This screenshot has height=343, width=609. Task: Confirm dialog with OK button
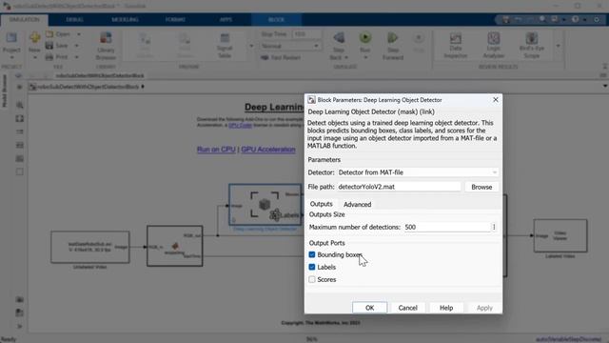click(370, 308)
